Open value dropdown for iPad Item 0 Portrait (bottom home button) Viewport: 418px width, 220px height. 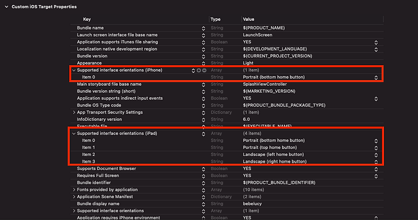pyautogui.click(x=376, y=141)
